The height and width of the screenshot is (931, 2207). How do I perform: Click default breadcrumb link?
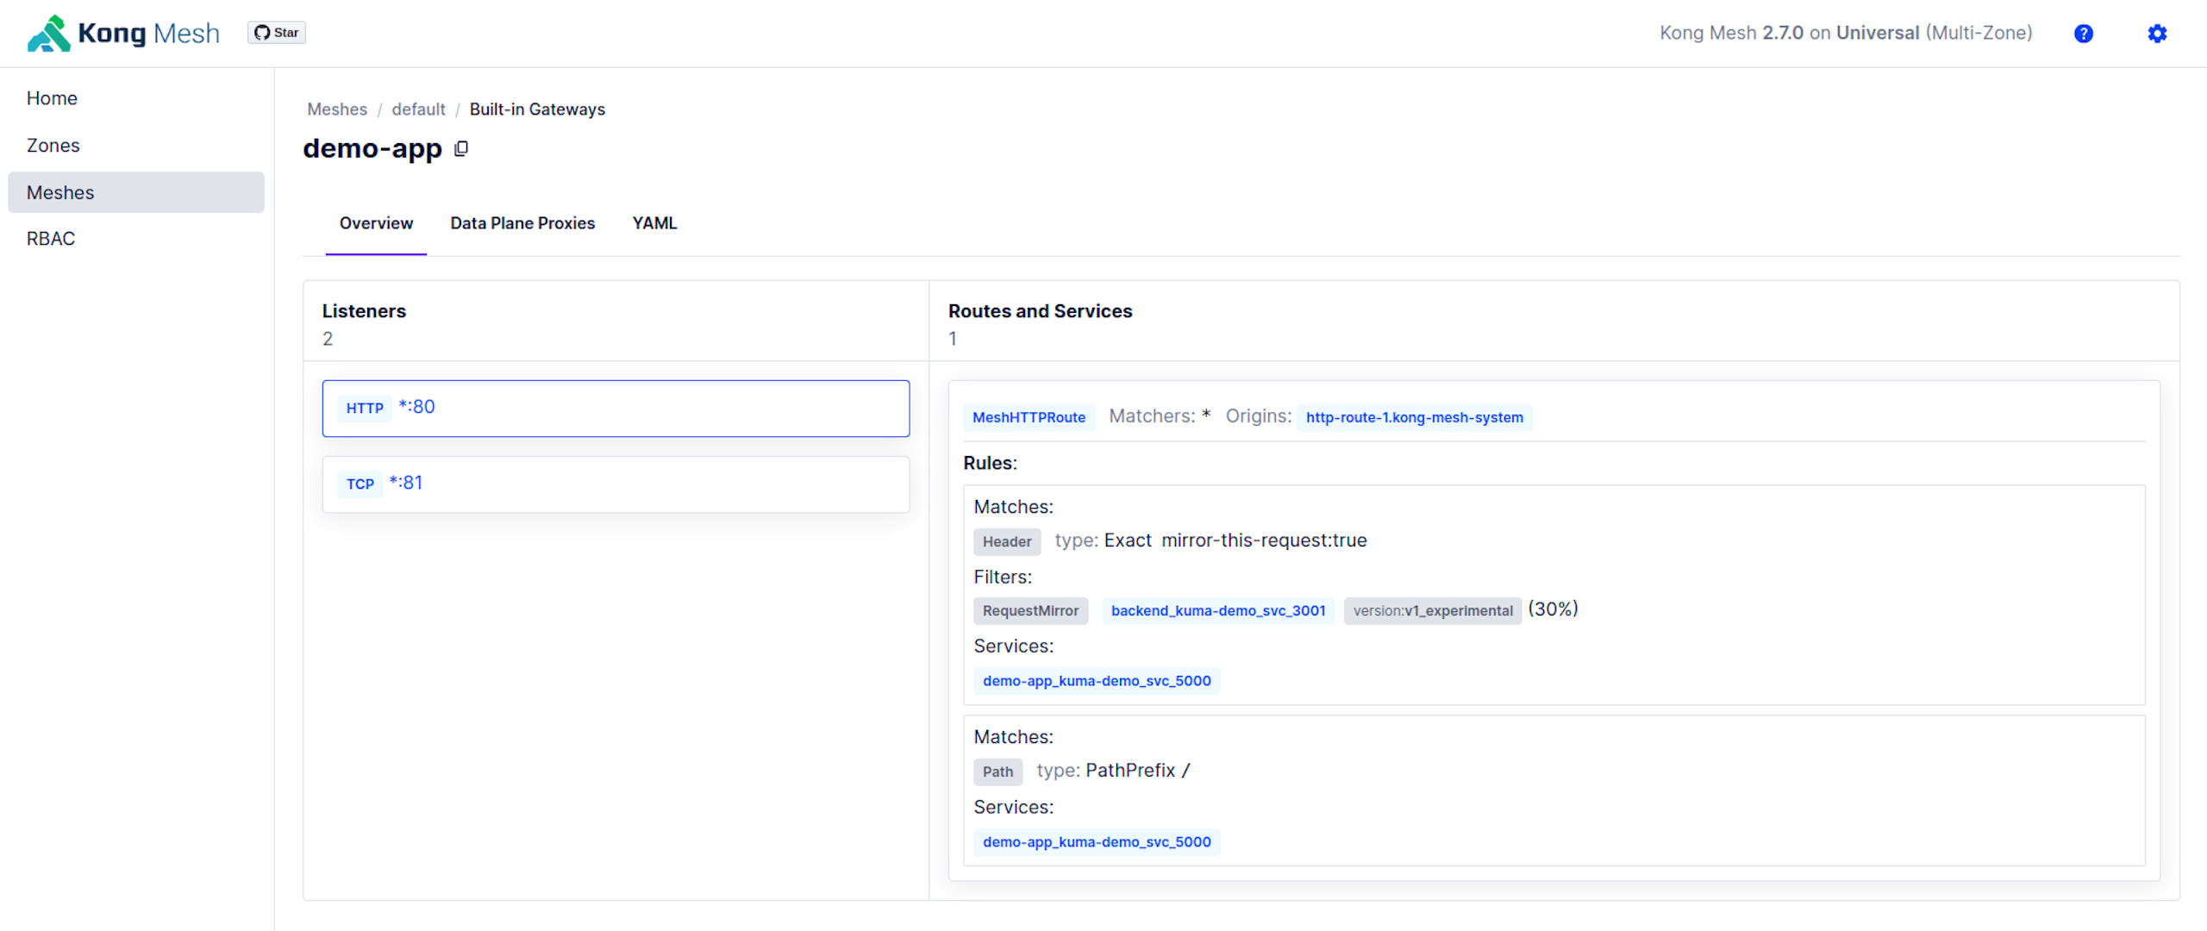(418, 109)
